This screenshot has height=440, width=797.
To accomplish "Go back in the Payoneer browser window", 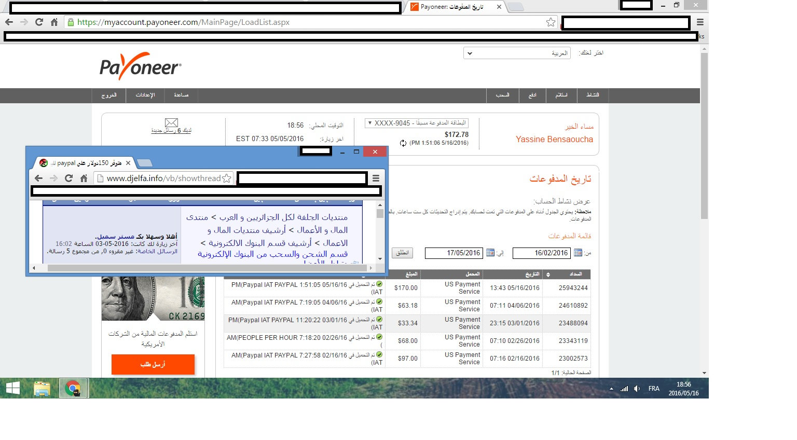I will [x=9, y=22].
